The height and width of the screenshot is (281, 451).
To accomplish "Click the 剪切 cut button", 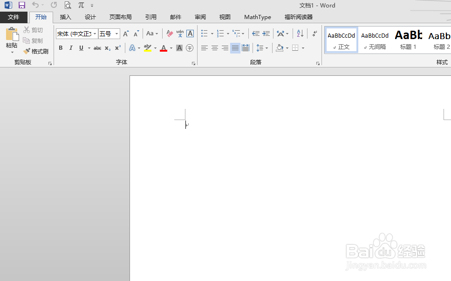I will point(33,30).
